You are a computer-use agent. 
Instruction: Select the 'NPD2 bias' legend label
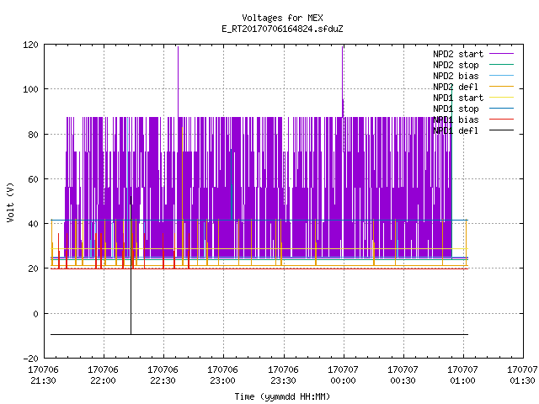pos(456,76)
